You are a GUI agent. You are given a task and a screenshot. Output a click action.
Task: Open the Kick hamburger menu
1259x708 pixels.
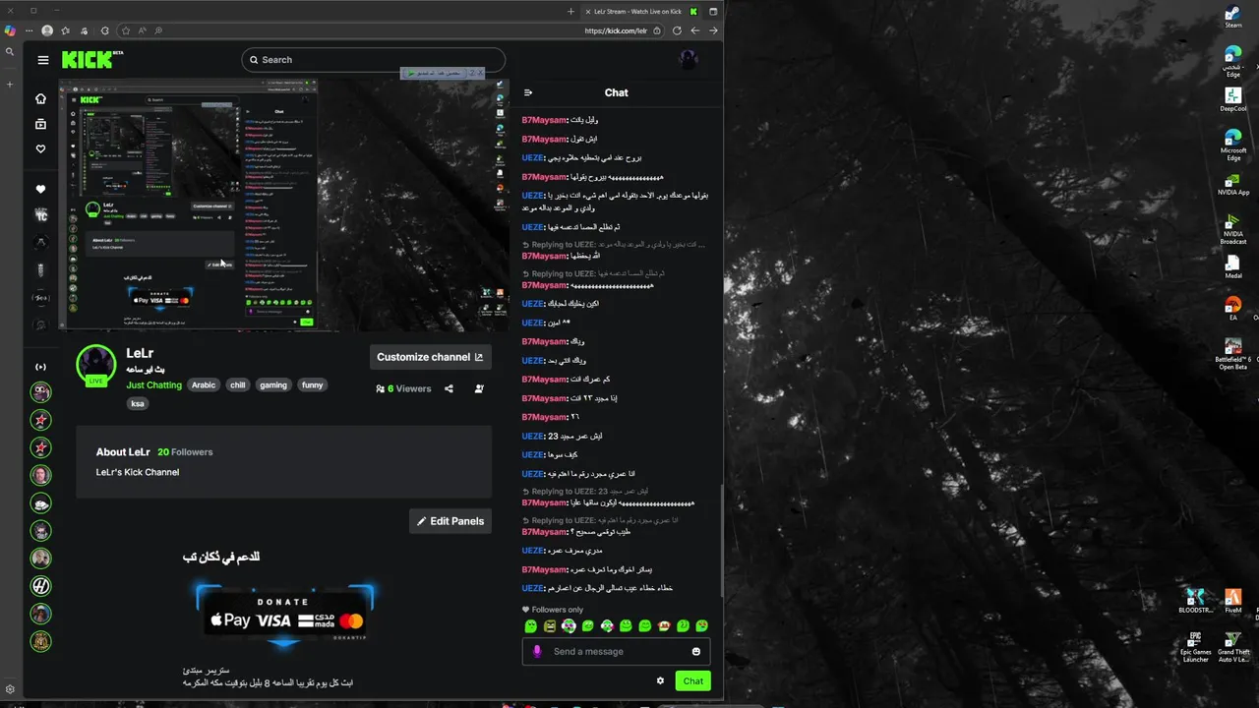click(43, 60)
